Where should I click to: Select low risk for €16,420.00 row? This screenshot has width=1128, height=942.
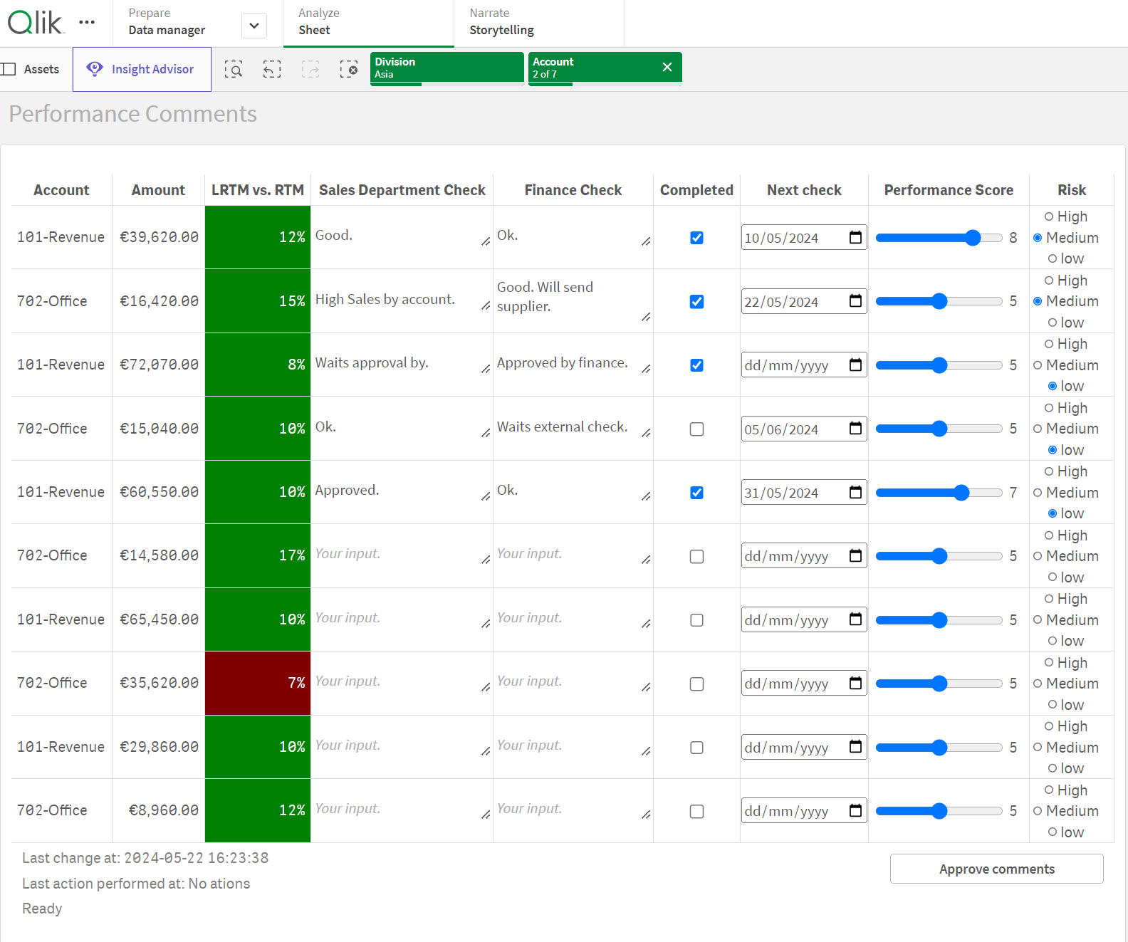(x=1053, y=323)
